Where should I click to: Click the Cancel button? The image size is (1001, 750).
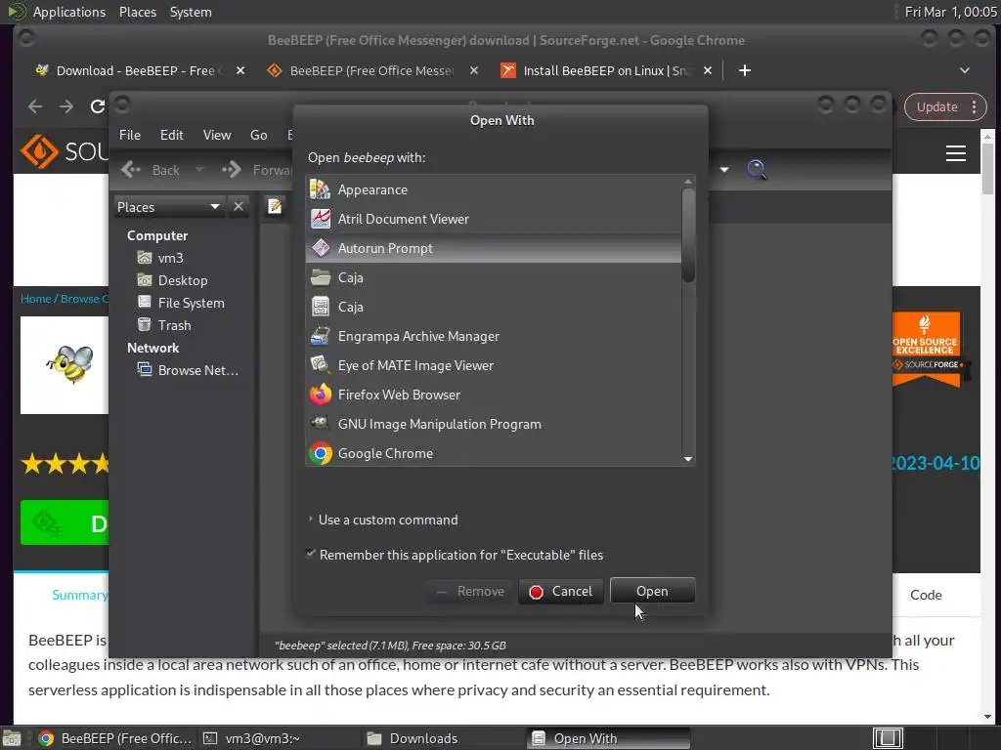pos(560,591)
